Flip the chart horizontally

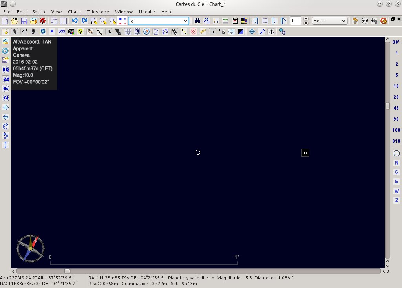coord(5,107)
